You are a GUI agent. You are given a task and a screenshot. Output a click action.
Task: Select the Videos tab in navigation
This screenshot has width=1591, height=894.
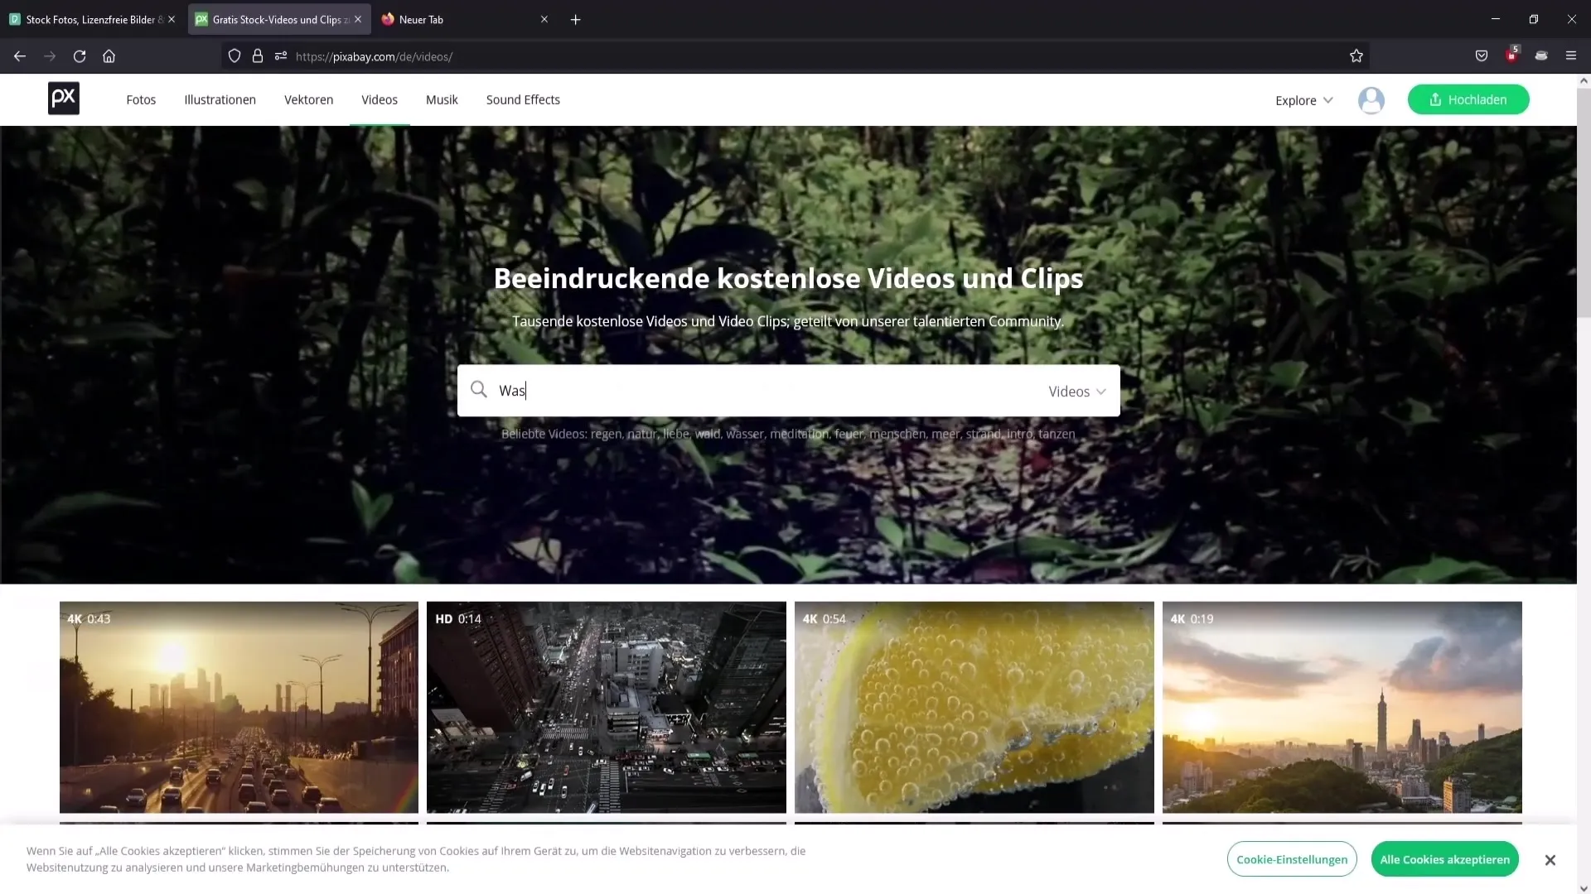(x=380, y=99)
